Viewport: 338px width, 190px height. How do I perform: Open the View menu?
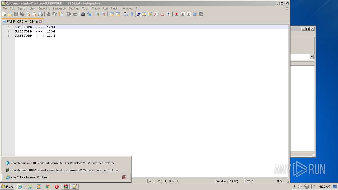pyautogui.click(x=32, y=8)
